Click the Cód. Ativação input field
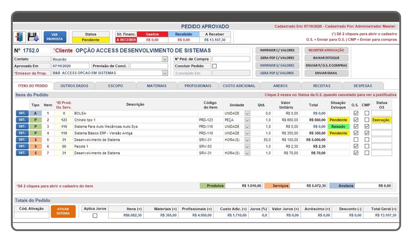Image resolution: width=412 pixels, height=242 pixels. pos(31,215)
